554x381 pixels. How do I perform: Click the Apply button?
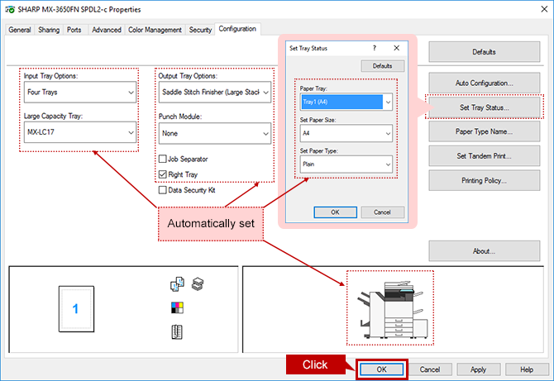click(479, 369)
